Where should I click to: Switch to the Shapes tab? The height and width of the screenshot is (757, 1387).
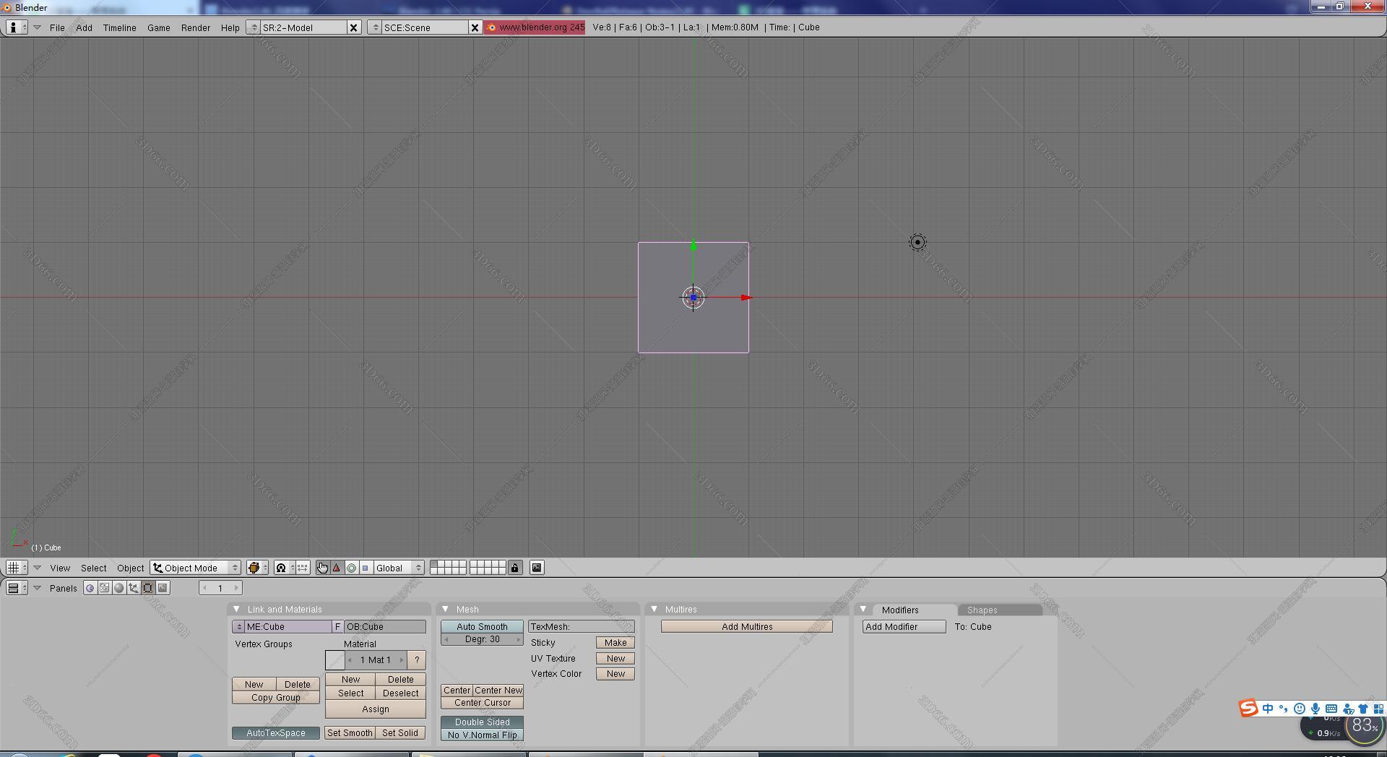pyautogui.click(x=982, y=610)
